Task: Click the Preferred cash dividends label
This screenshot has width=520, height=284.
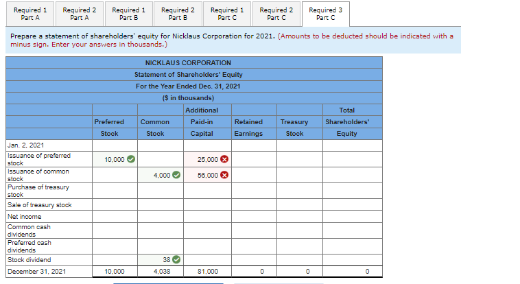Action: [x=29, y=246]
